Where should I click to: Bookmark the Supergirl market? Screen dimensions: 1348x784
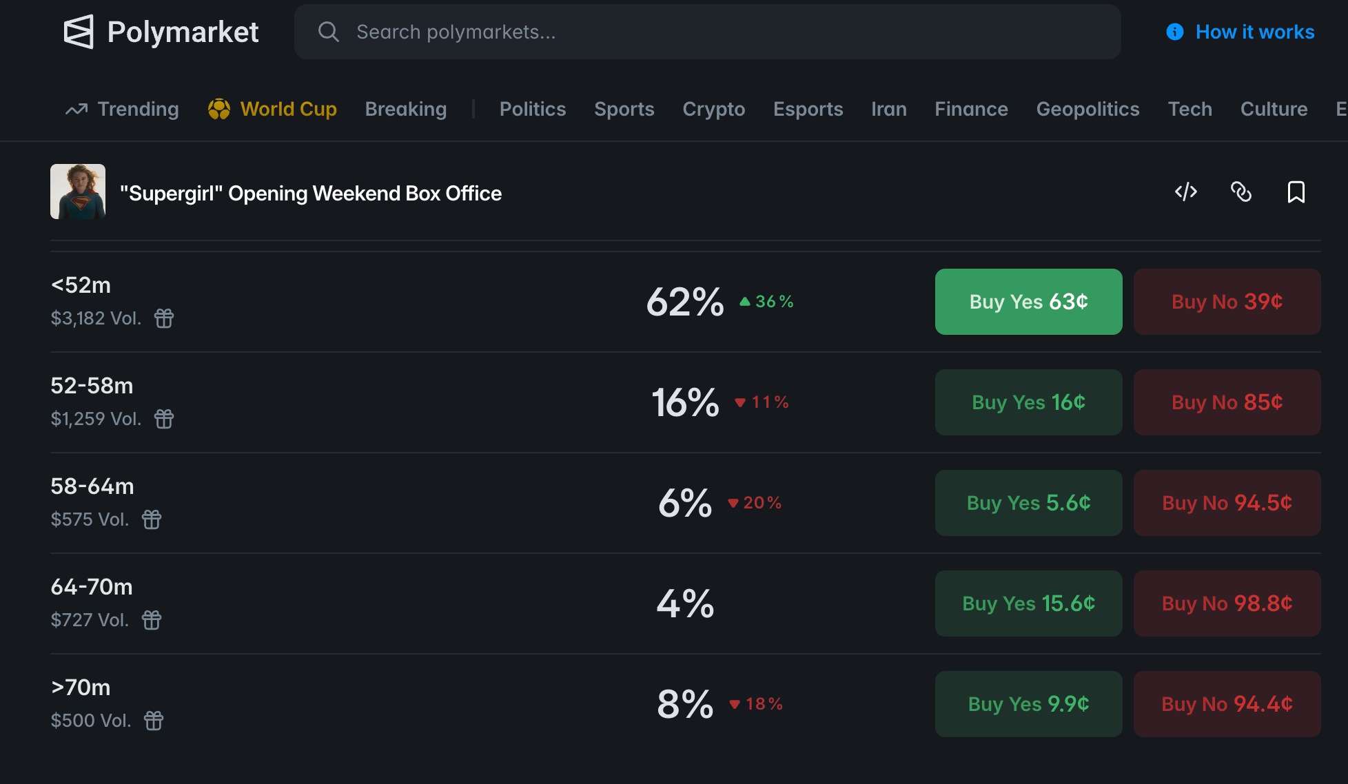click(x=1296, y=192)
